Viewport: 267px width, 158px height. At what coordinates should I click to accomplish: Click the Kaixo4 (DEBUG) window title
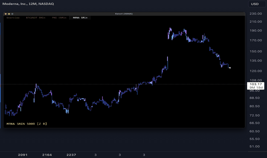point(124,14)
